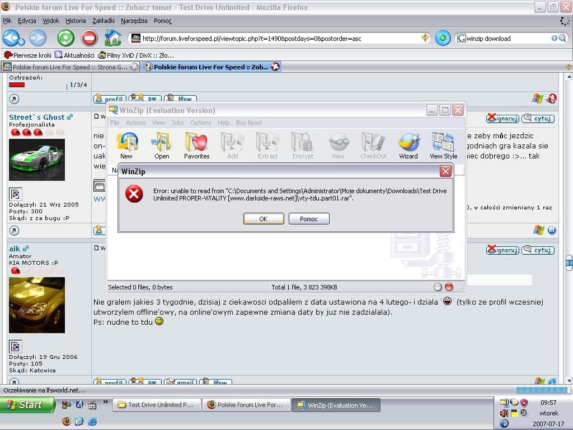Image resolution: width=573 pixels, height=430 pixels.
Task: Click the taskbar clock showing 09:57
Action: [x=548, y=402]
